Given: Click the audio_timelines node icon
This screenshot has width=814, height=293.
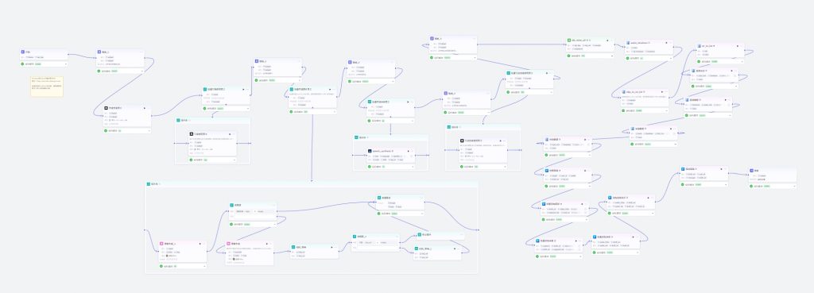Looking at the screenshot, I should (x=628, y=43).
